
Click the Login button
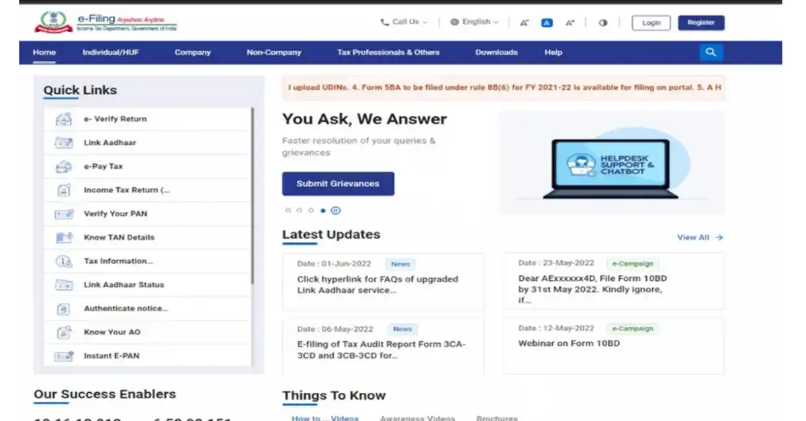pyautogui.click(x=652, y=23)
